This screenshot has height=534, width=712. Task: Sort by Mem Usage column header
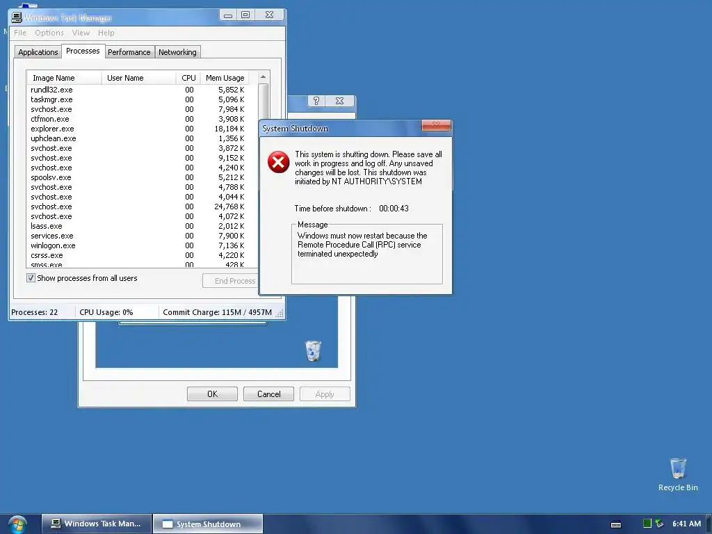point(225,78)
